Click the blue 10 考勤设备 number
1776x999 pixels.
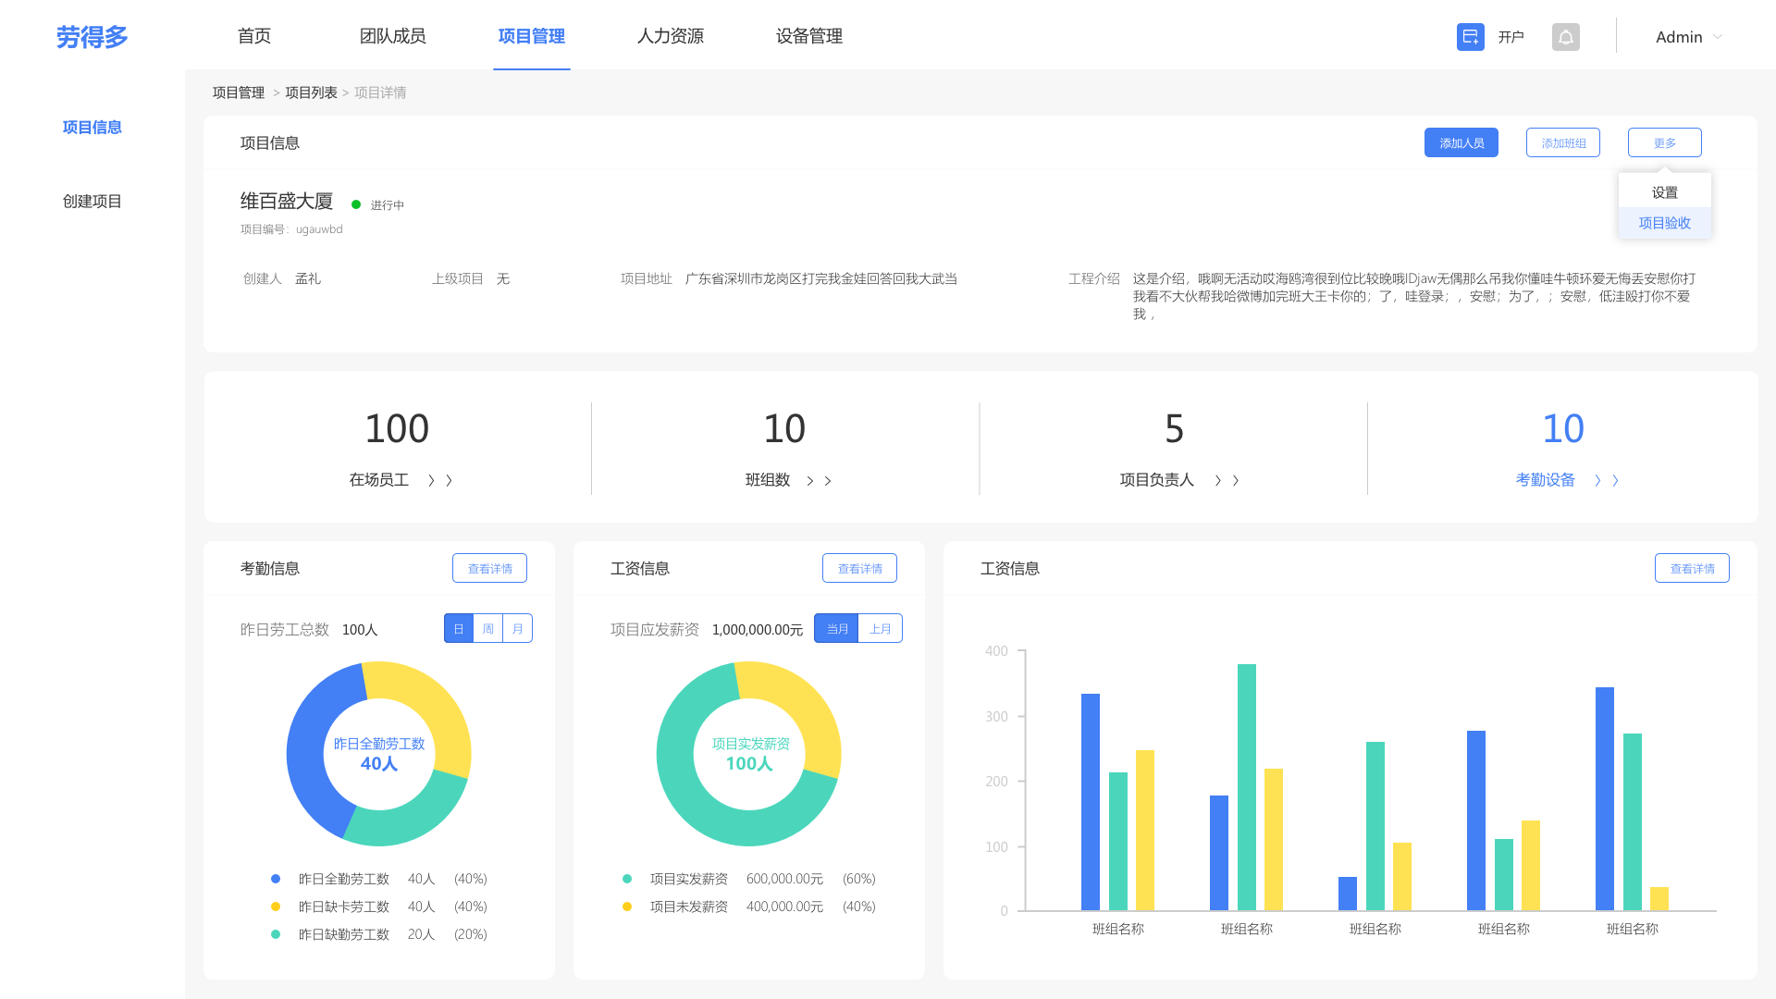pyautogui.click(x=1563, y=428)
